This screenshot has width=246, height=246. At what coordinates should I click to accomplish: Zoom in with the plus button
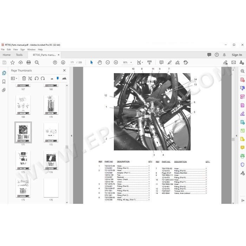116,63
